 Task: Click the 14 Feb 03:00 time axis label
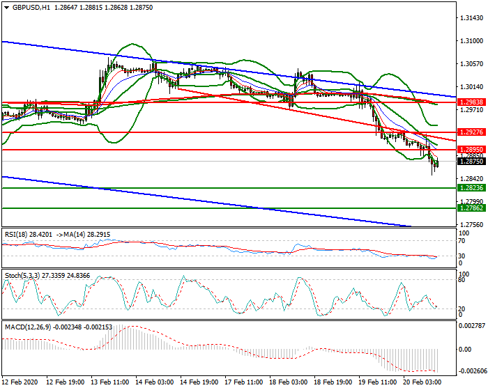[x=155, y=382]
